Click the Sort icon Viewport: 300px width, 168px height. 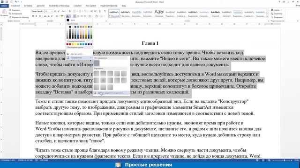(x=100, y=11)
